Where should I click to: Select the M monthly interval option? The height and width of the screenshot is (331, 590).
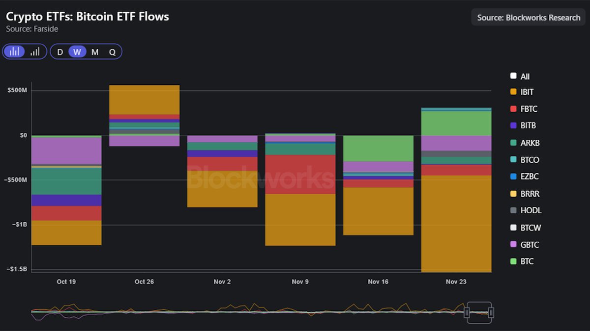[x=95, y=51]
